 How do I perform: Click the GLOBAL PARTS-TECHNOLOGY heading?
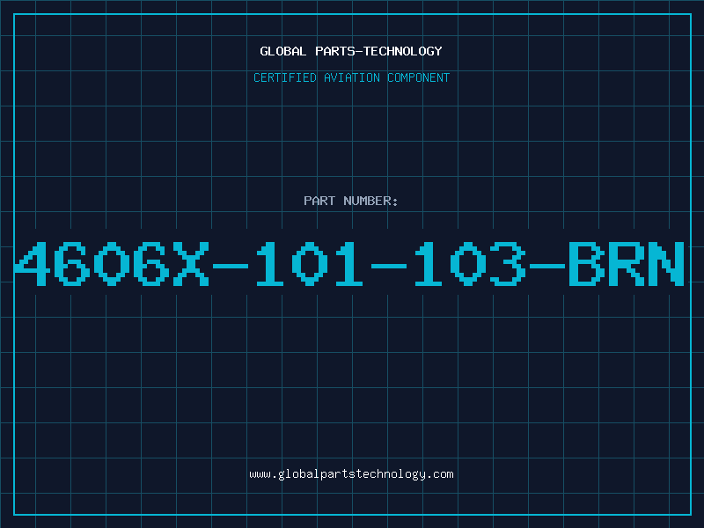(x=351, y=51)
